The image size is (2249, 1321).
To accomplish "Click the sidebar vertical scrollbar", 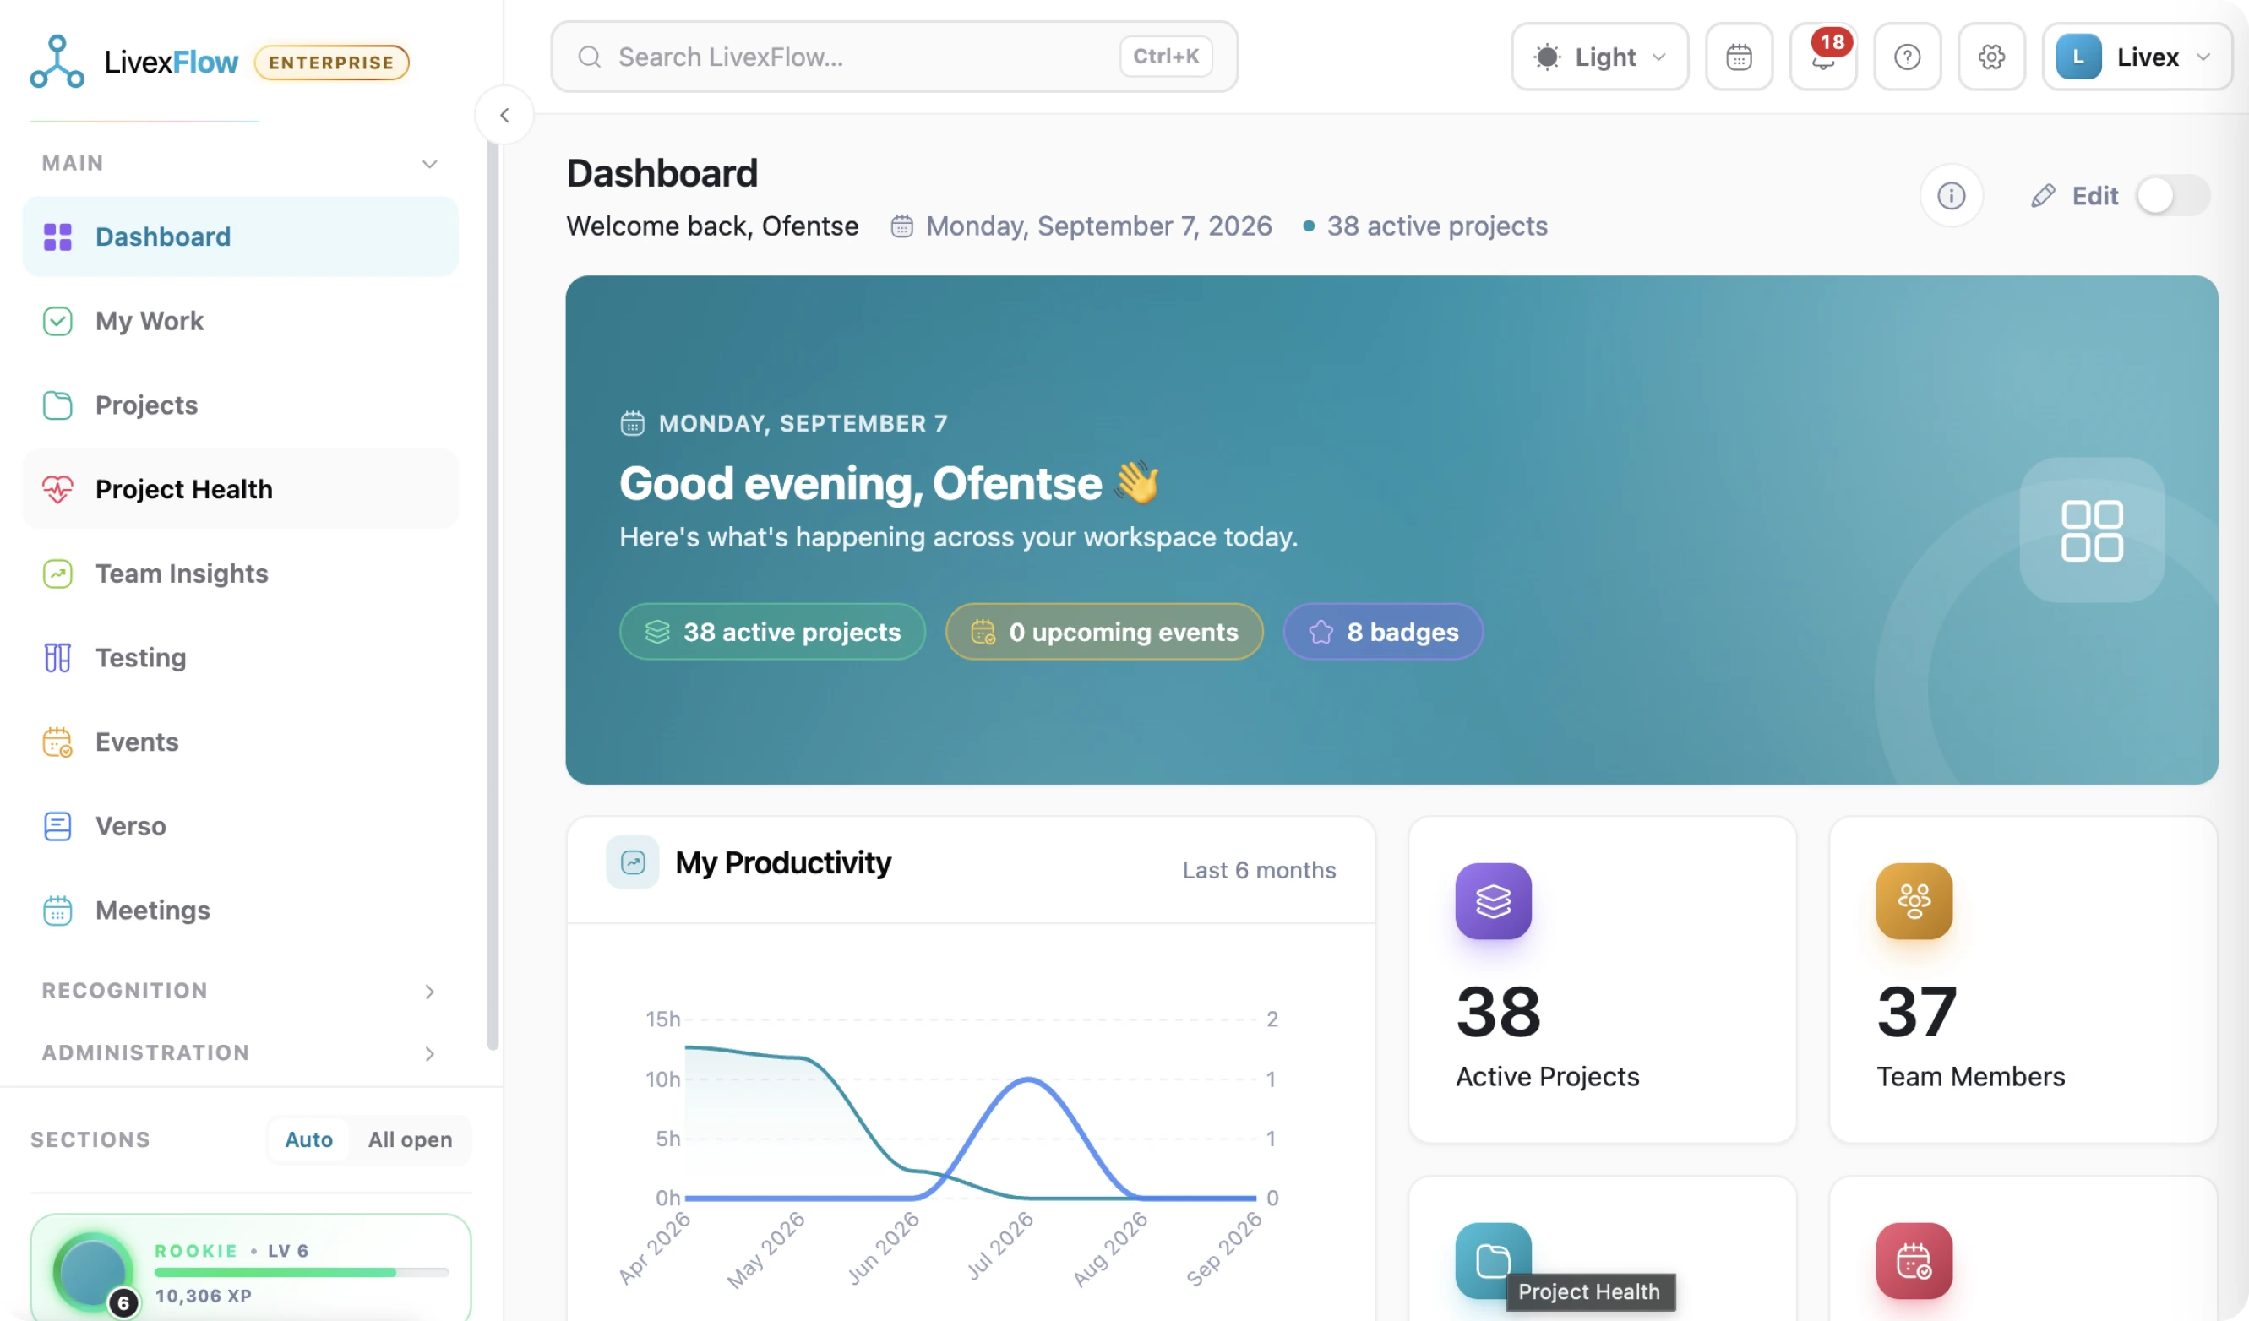I will [493, 593].
